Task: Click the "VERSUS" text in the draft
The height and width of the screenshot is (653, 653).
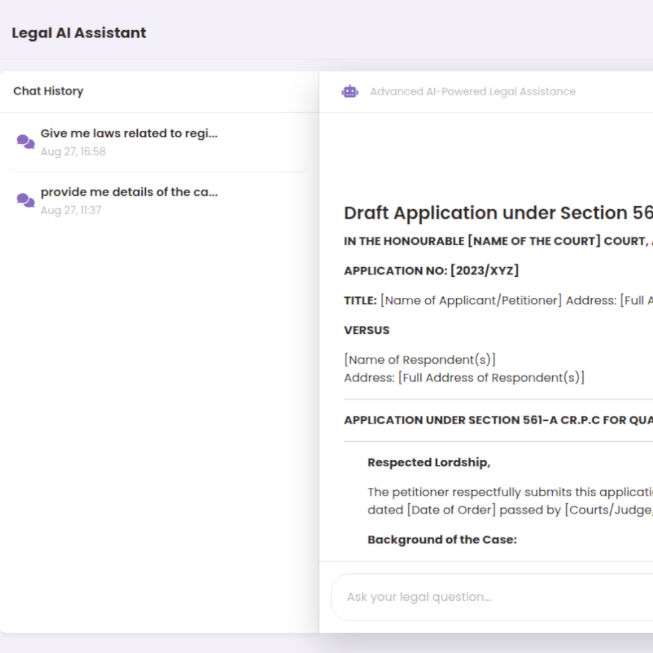Action: pyautogui.click(x=367, y=330)
